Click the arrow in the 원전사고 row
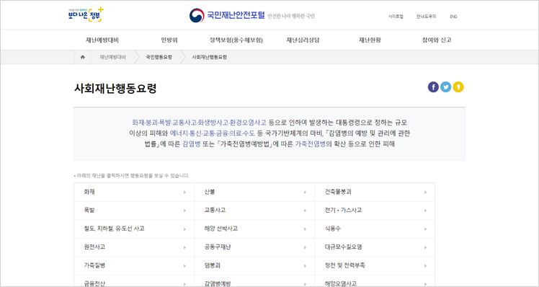This screenshot has height=287, width=539. coord(184,247)
